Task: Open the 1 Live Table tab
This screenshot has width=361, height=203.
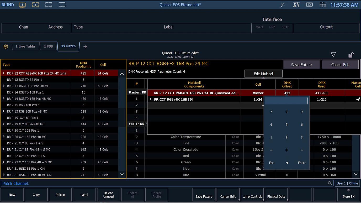Action: [25, 46]
